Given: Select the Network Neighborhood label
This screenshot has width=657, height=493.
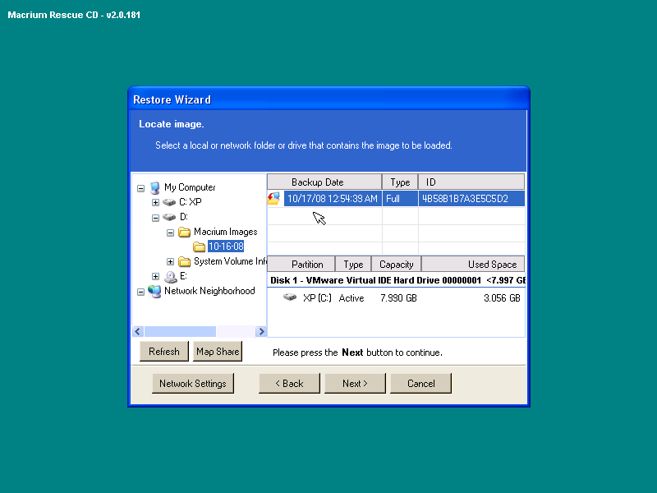Looking at the screenshot, I should (x=209, y=291).
